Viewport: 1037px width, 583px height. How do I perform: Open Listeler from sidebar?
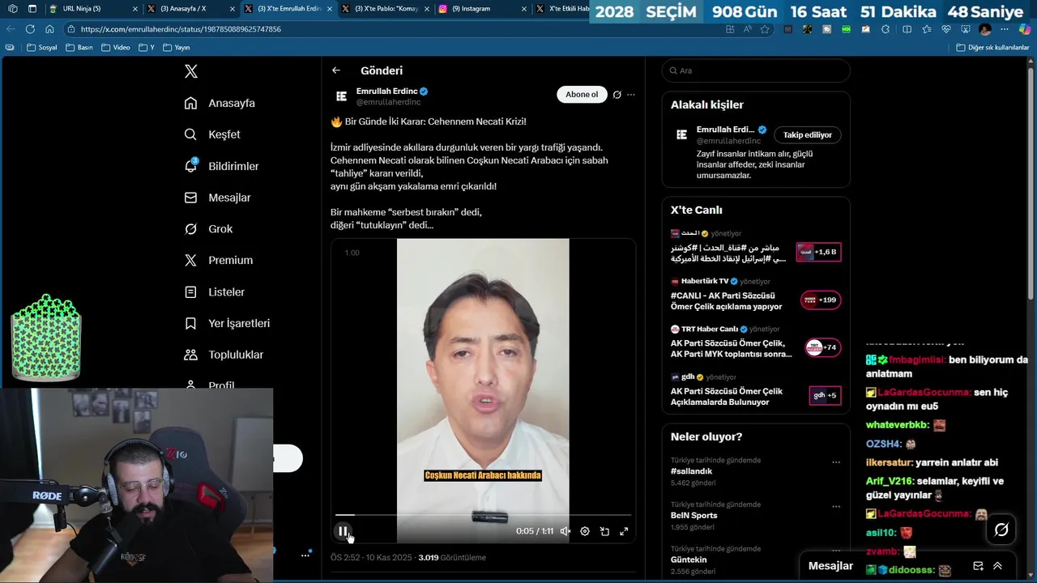click(x=214, y=291)
